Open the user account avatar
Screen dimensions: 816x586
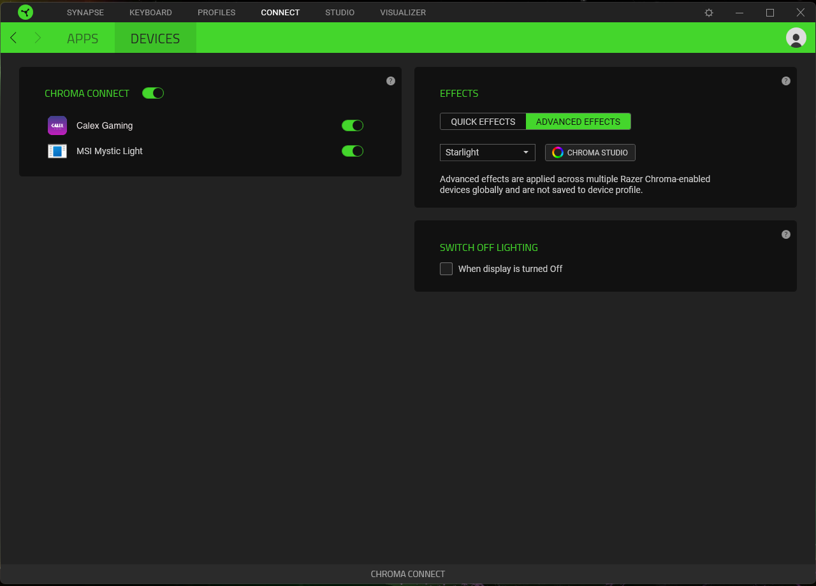(796, 38)
